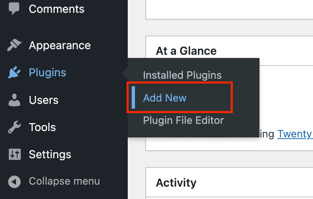Choose Installed Plugins from the submenu
313x199 pixels.
point(182,75)
